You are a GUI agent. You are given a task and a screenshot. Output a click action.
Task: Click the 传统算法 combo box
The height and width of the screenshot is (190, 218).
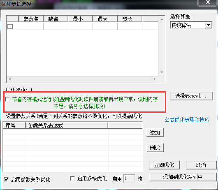(x=191, y=25)
